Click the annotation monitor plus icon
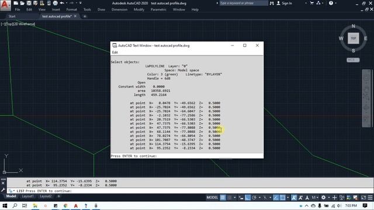 pos(334,197)
